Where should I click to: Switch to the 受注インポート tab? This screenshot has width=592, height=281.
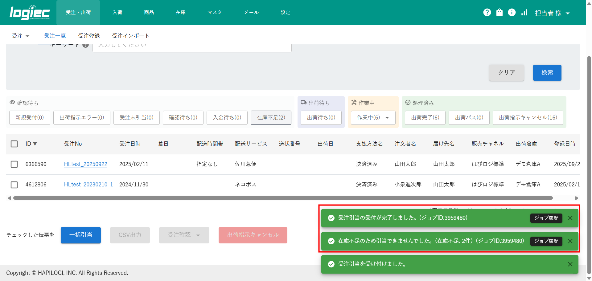point(130,36)
